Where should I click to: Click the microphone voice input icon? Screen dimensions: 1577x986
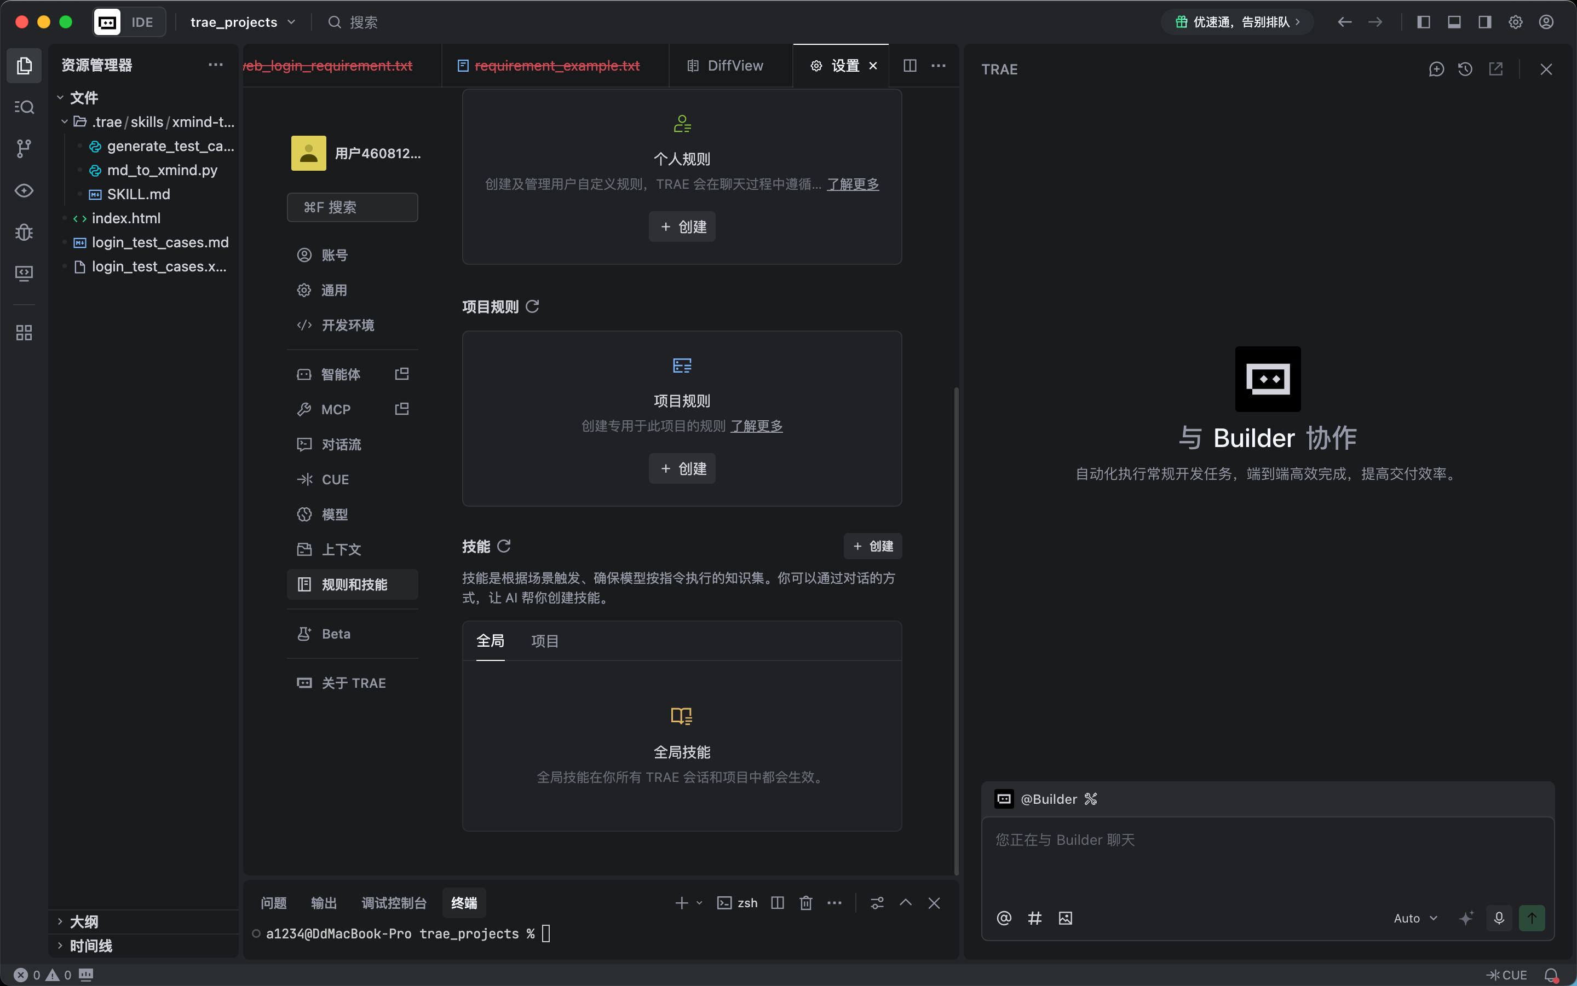pyautogui.click(x=1499, y=918)
